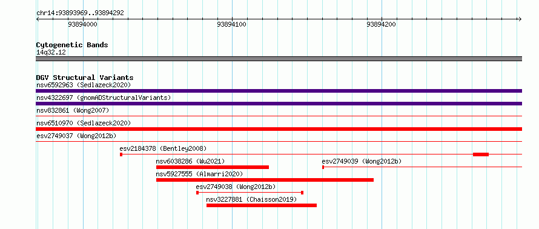
Task: Click left endpoint marker of esv2184378
Action: point(121,154)
